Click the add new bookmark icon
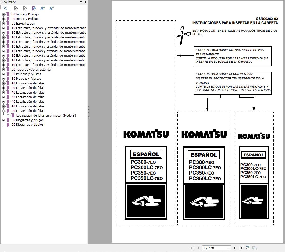Screen dimensions: 285x252 point(25,8)
